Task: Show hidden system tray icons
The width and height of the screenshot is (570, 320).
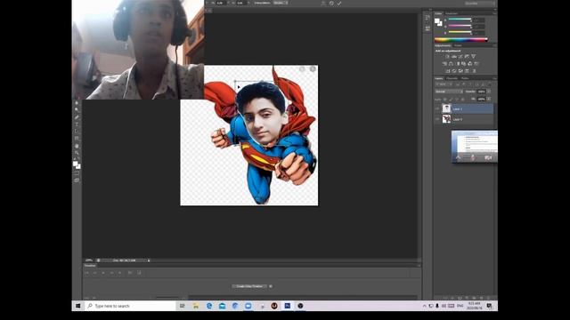Action: click(x=424, y=306)
